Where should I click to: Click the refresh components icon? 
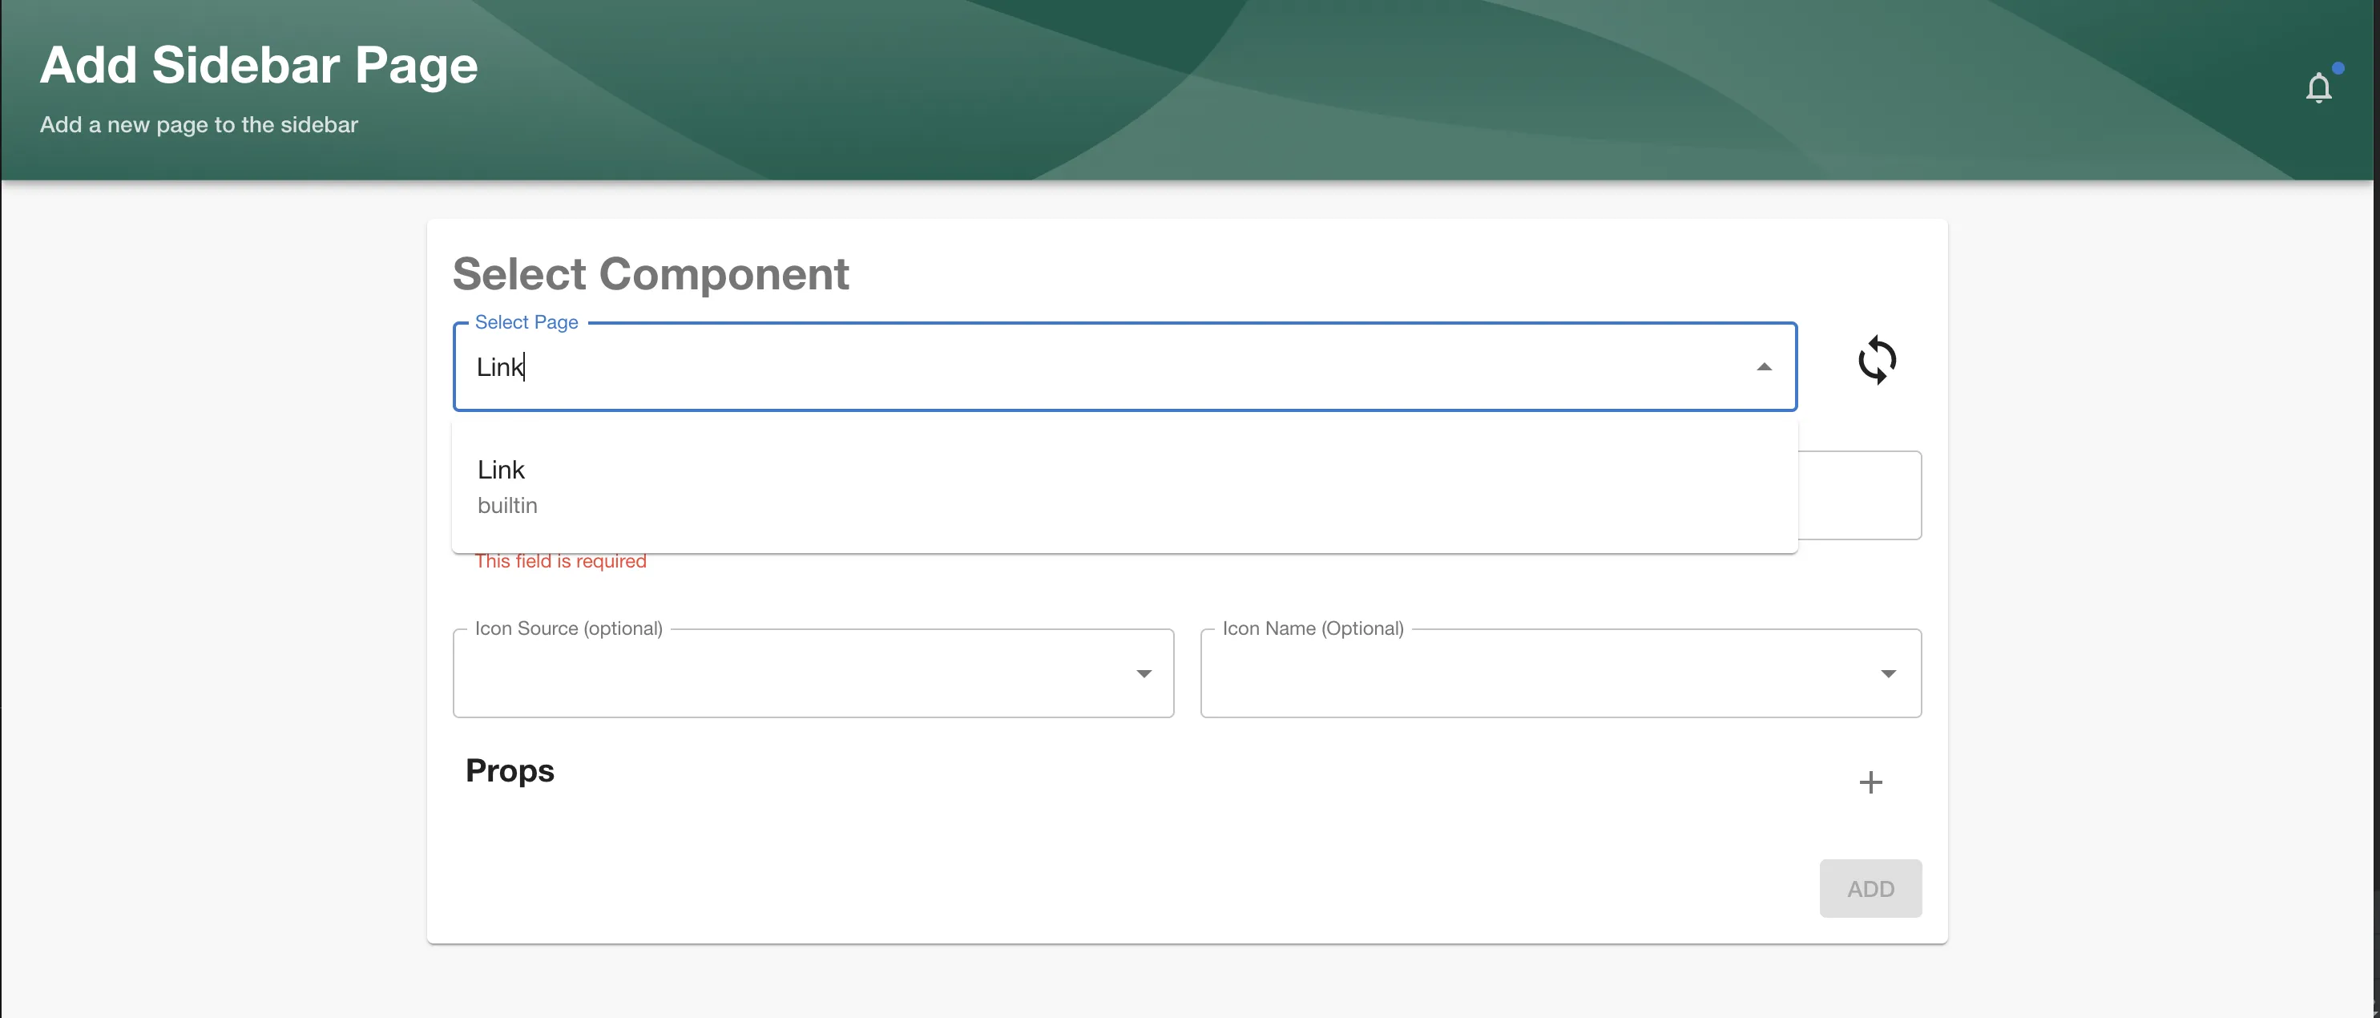coord(1878,360)
